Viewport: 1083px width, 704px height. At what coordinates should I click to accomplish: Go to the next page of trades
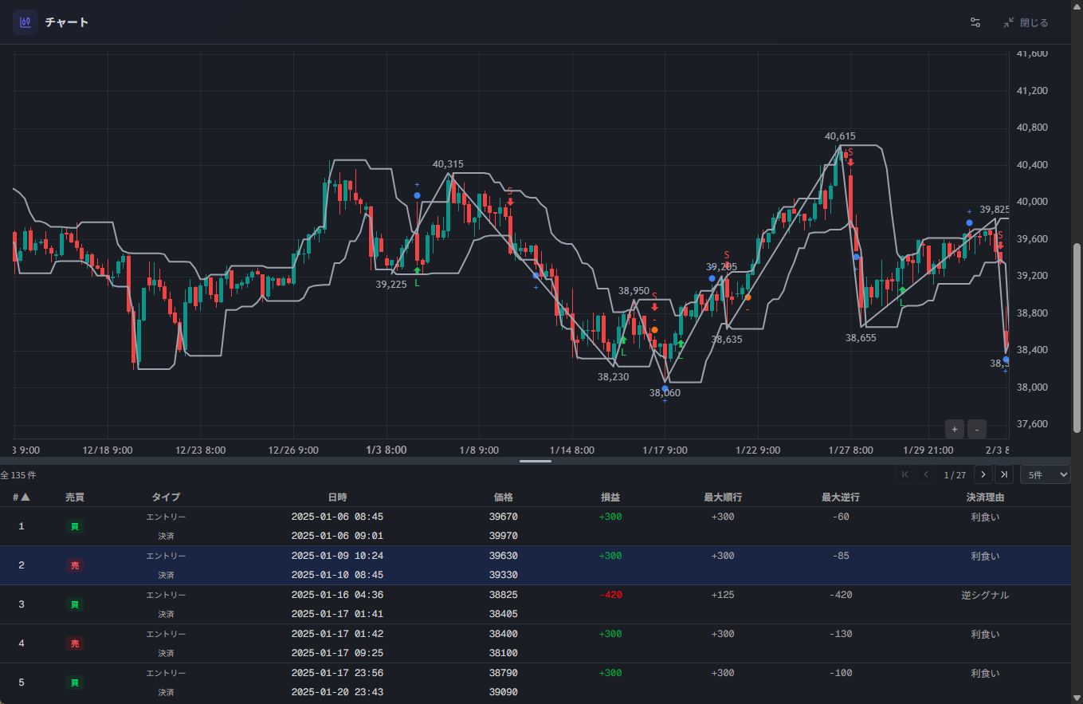(983, 474)
